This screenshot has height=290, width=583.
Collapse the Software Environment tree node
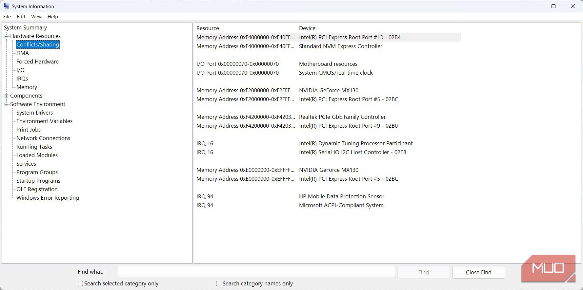click(6, 104)
